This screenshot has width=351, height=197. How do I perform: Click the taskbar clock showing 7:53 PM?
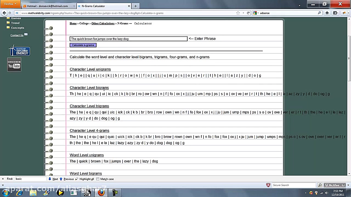tap(338, 193)
